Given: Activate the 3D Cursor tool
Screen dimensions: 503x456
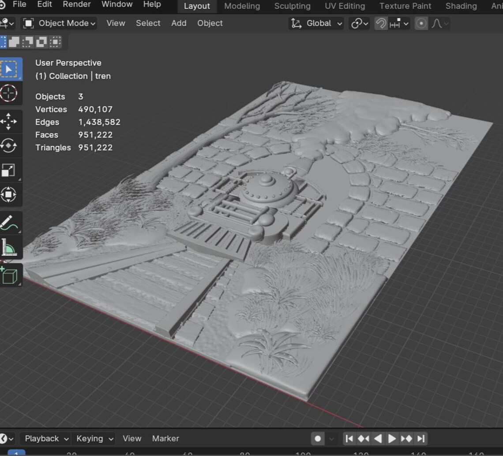Looking at the screenshot, I should pyautogui.click(x=9, y=93).
